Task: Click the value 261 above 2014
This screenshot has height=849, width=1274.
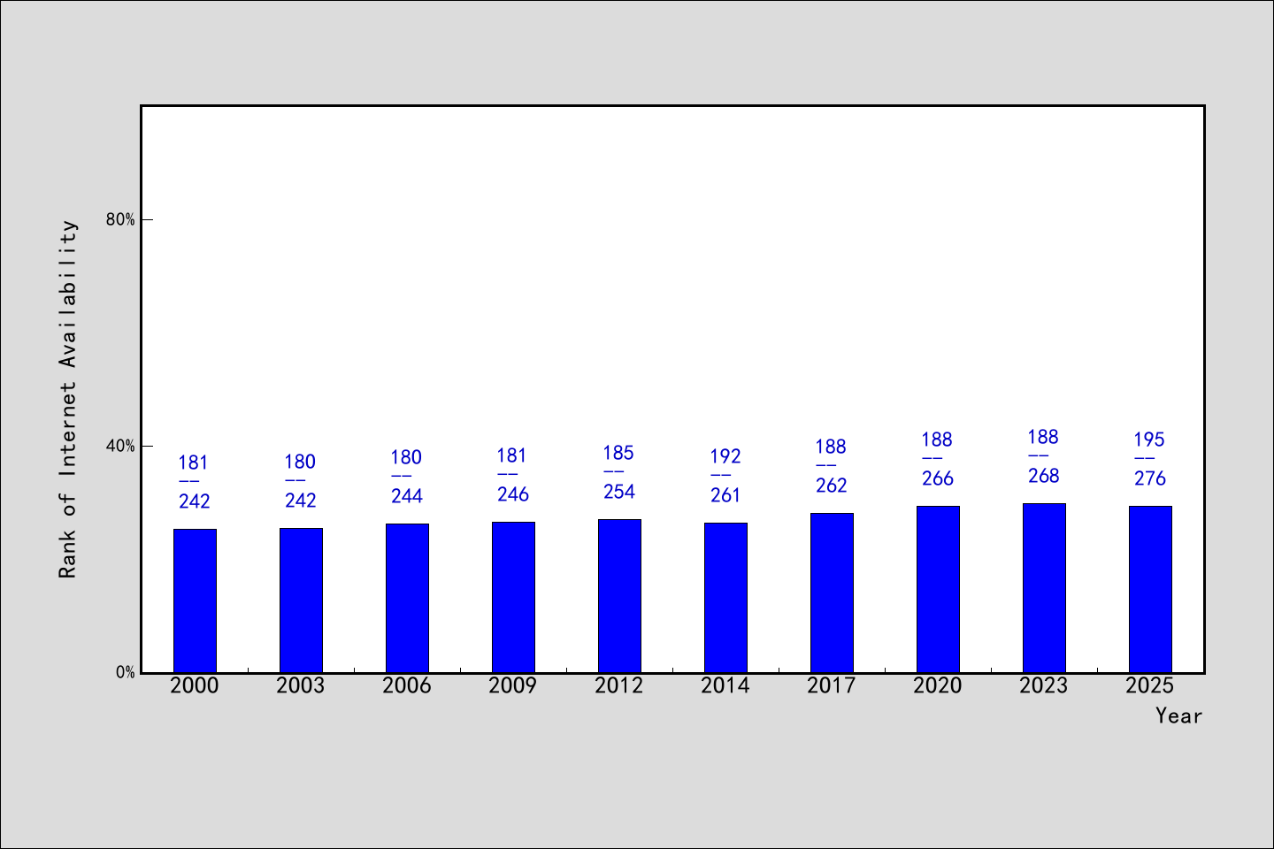Action: click(725, 495)
